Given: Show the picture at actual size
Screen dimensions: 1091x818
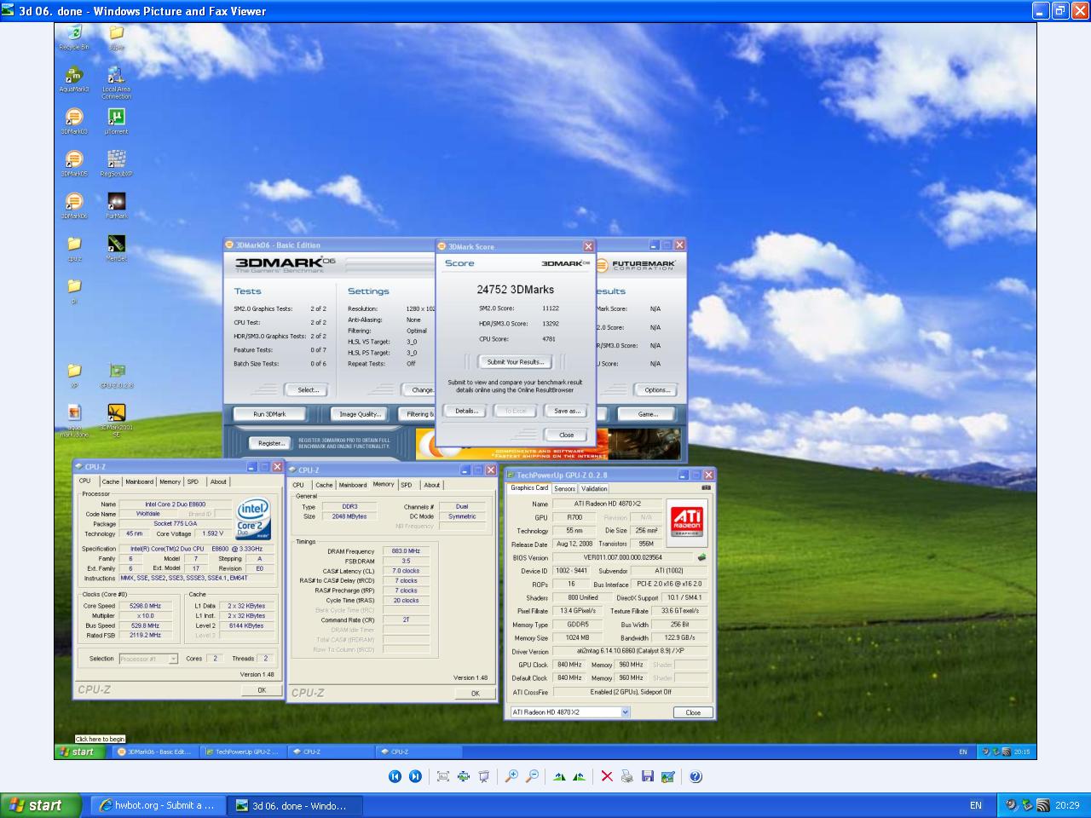Looking at the screenshot, I should coord(463,776).
